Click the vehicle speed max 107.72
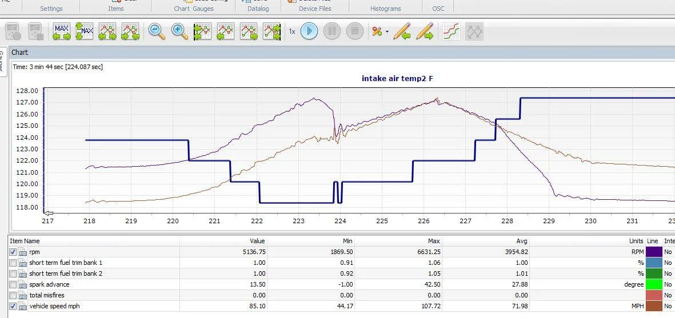Viewport: 675px width, 318px height. (431, 306)
